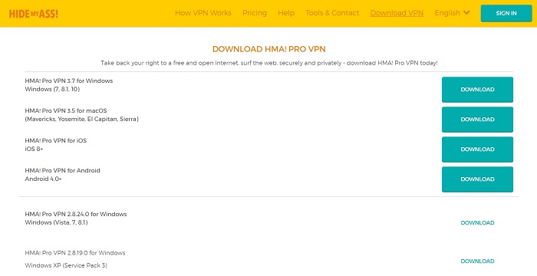Select 'Mavericks, Yosemite, El Capitan, Sierra' text
This screenshot has height=276, width=537.
click(x=81, y=119)
